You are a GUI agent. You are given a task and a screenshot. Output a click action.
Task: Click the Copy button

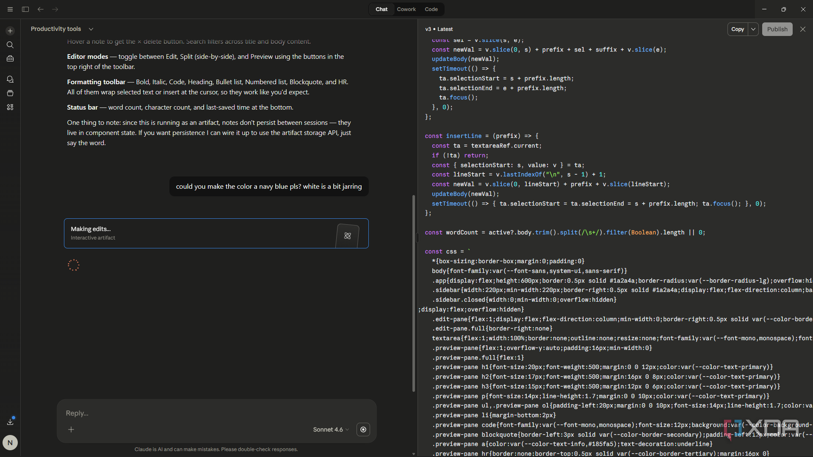pyautogui.click(x=738, y=29)
